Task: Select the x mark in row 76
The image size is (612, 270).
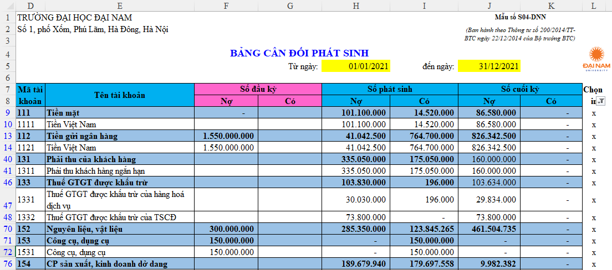Action: click(x=594, y=264)
